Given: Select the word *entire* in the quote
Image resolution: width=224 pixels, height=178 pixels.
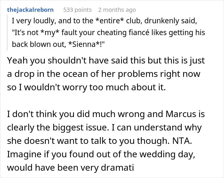Looking at the screenshot, I should (x=109, y=21).
